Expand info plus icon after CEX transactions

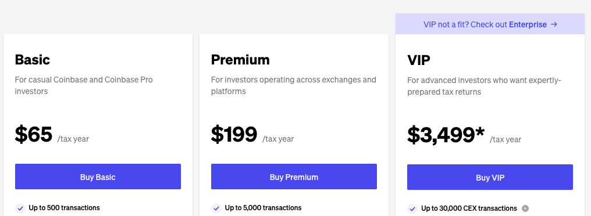525,208
